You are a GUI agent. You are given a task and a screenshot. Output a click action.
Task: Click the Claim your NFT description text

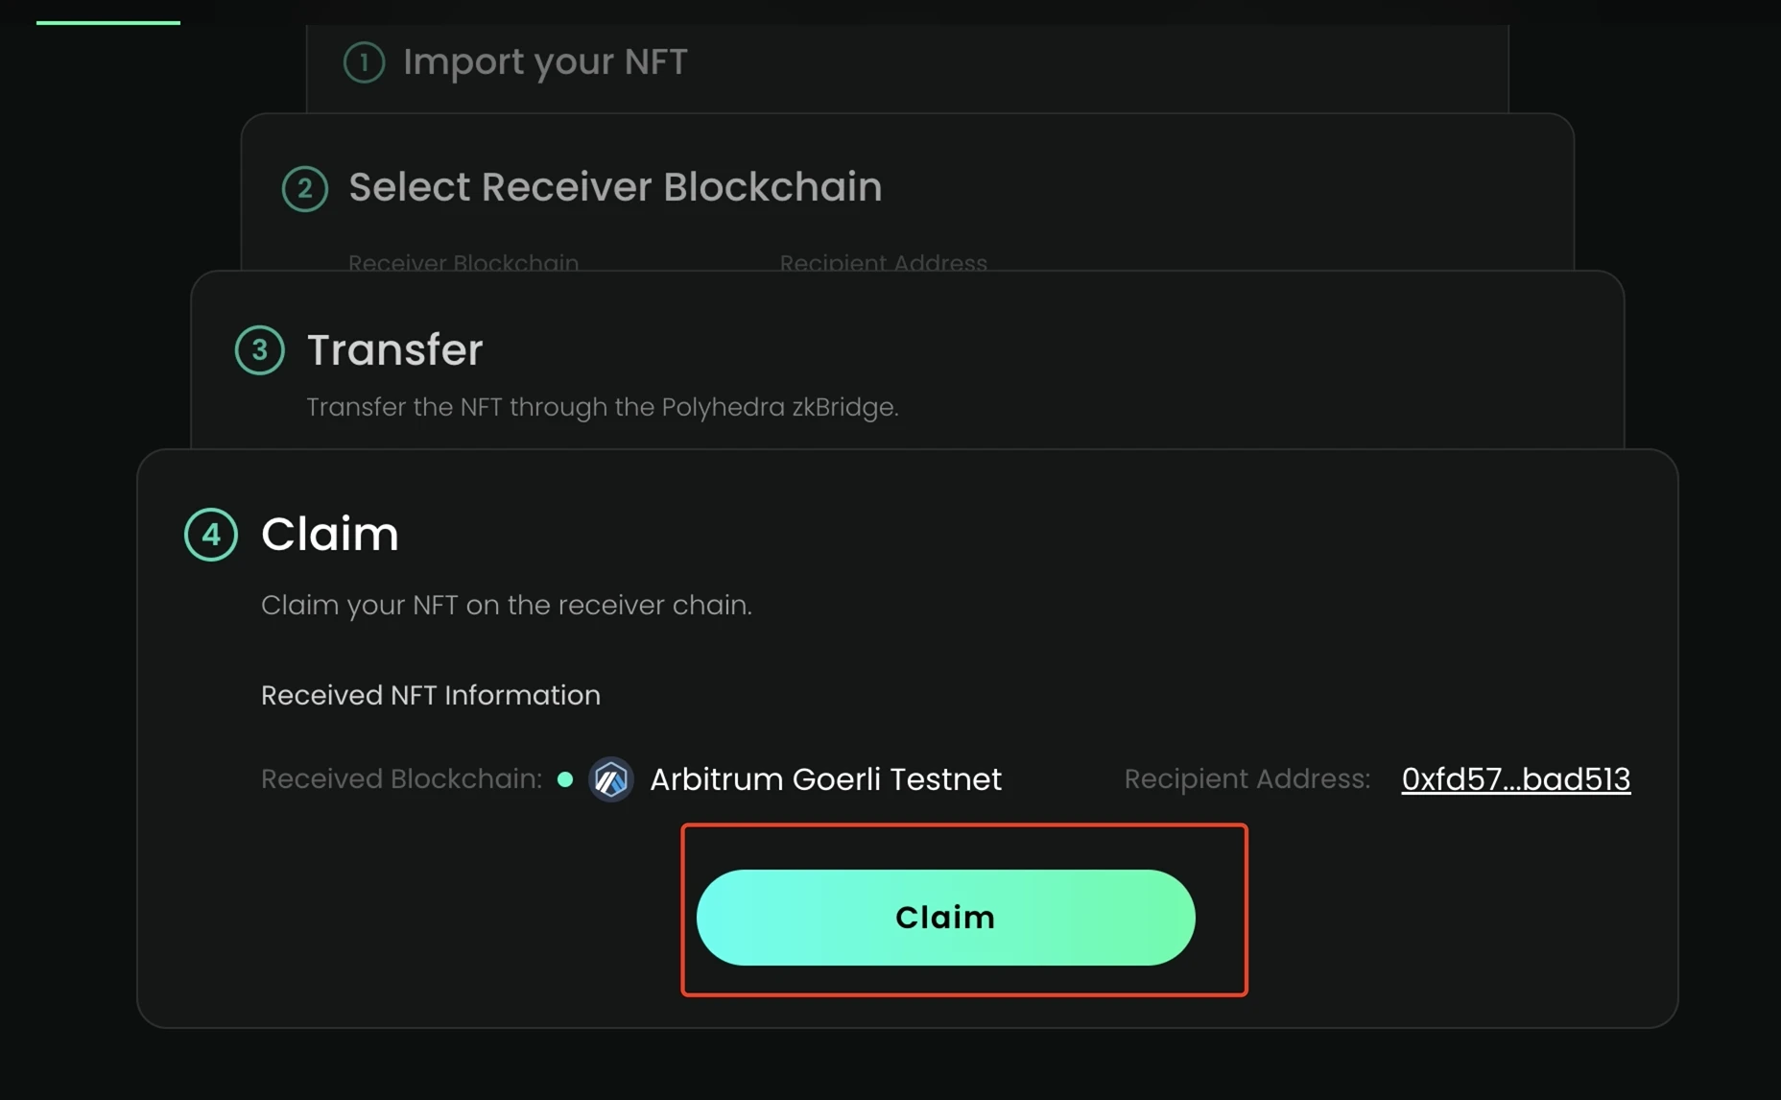(506, 605)
